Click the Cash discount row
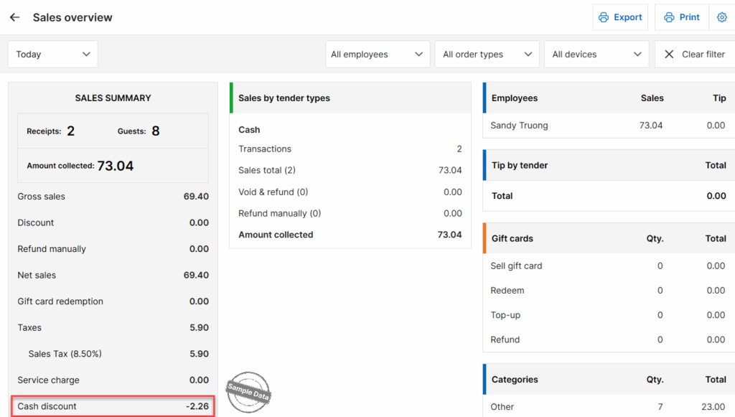The height and width of the screenshot is (417, 735). click(113, 406)
